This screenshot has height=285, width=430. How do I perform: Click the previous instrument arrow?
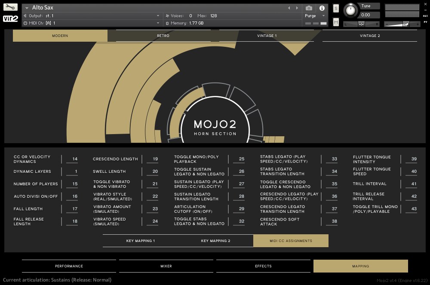(x=289, y=7)
